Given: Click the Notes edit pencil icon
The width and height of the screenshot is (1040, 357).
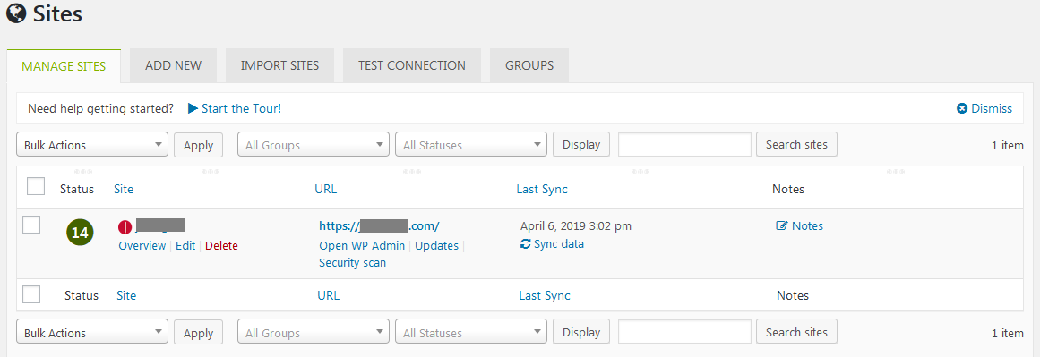Looking at the screenshot, I should point(781,225).
